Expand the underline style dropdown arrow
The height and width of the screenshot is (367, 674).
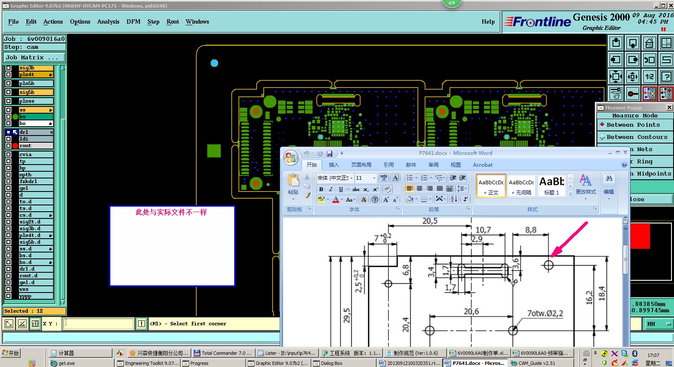click(x=348, y=189)
